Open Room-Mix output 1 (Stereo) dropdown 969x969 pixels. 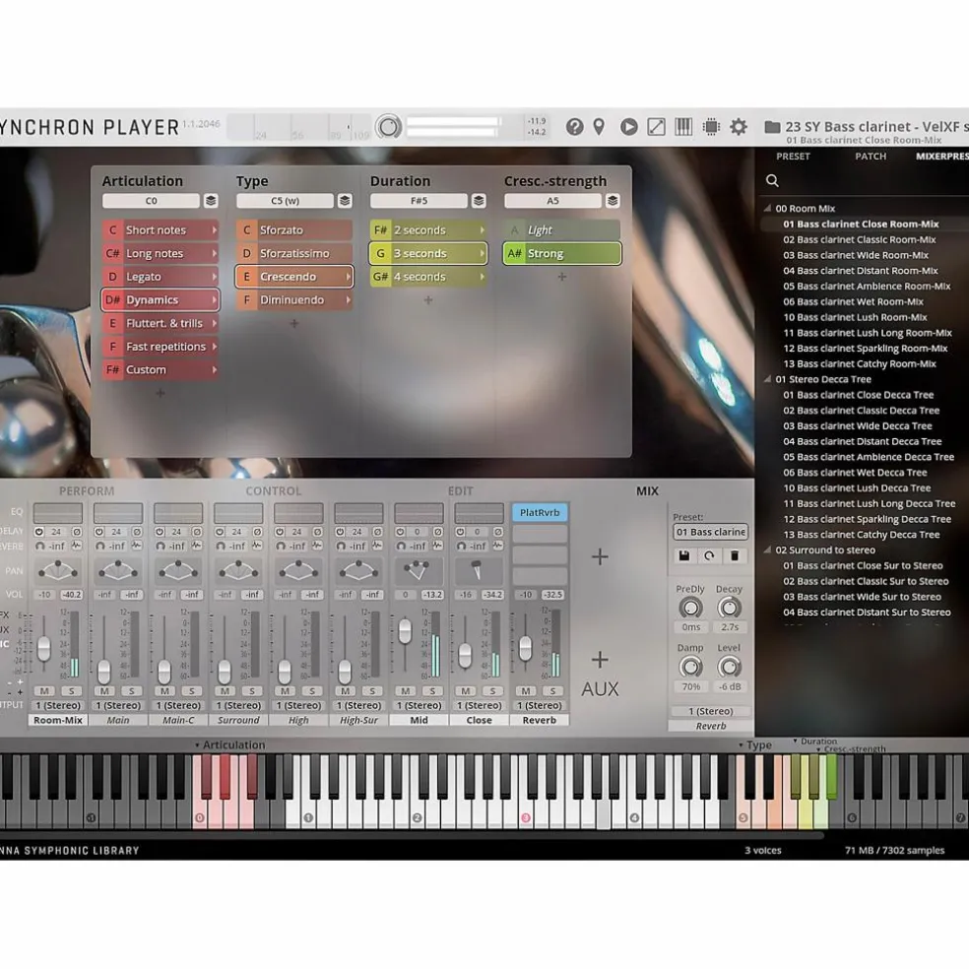pos(58,705)
